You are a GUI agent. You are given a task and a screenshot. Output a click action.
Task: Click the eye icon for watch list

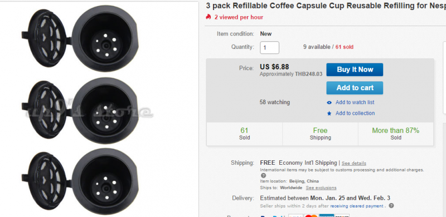click(329, 102)
